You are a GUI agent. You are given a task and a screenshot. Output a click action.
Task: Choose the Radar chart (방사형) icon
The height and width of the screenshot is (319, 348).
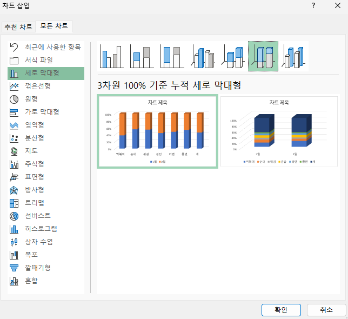pos(14,190)
